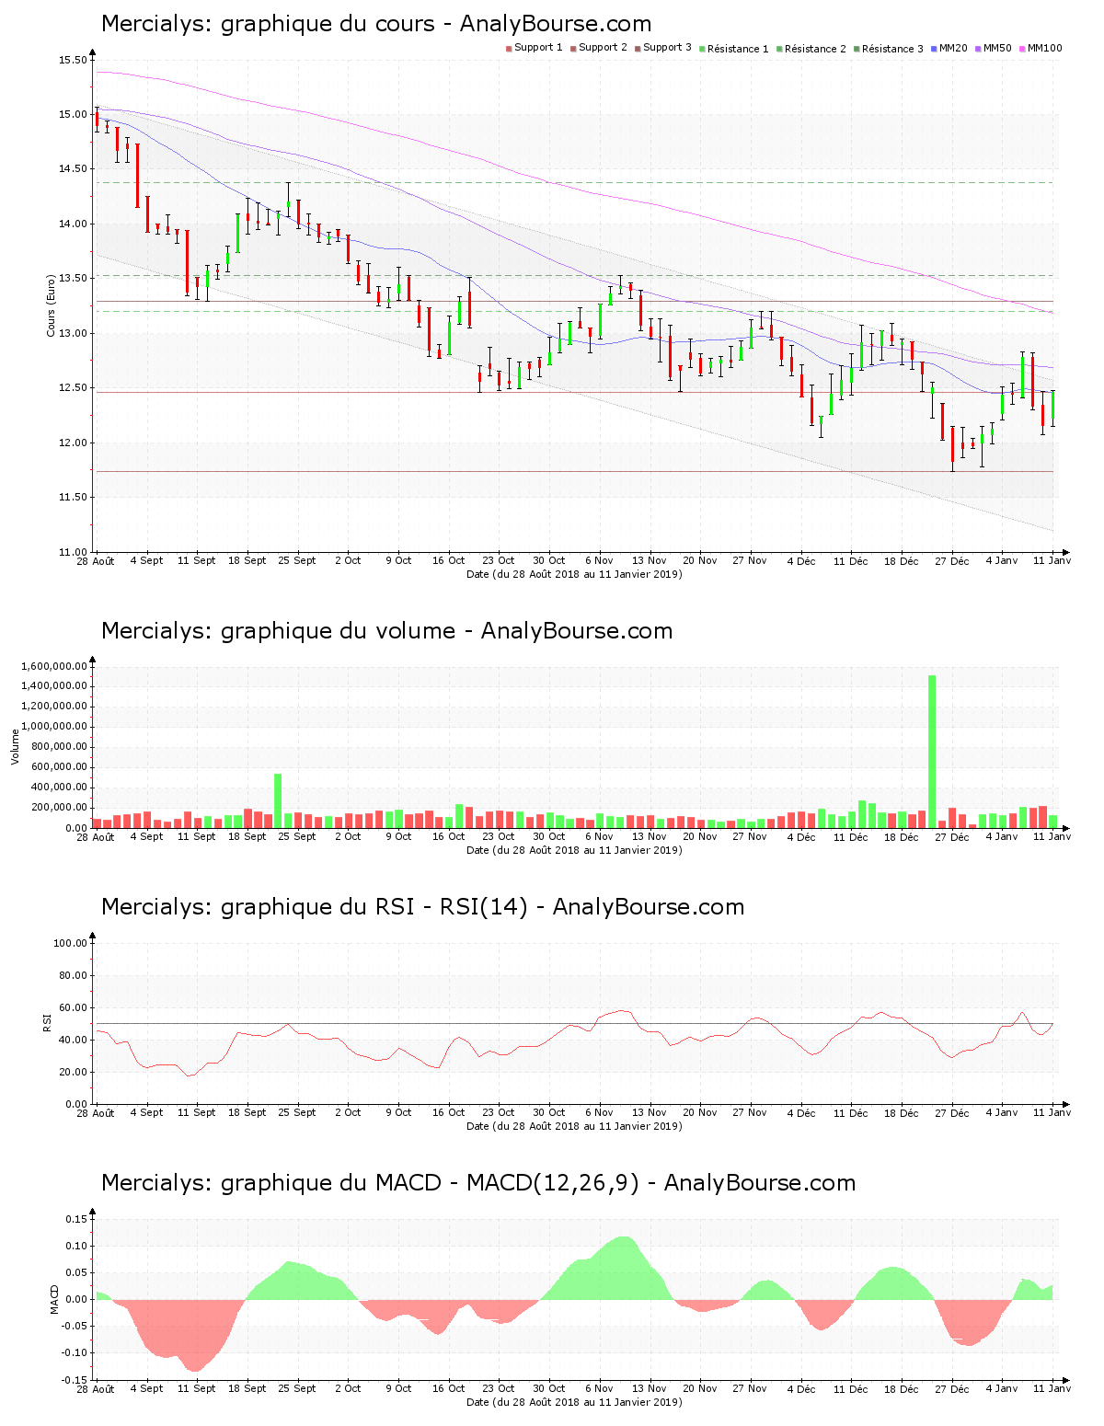Click the 'RSI' vertical axis label
This screenshot has width=1104, height=1426.
click(46, 1022)
